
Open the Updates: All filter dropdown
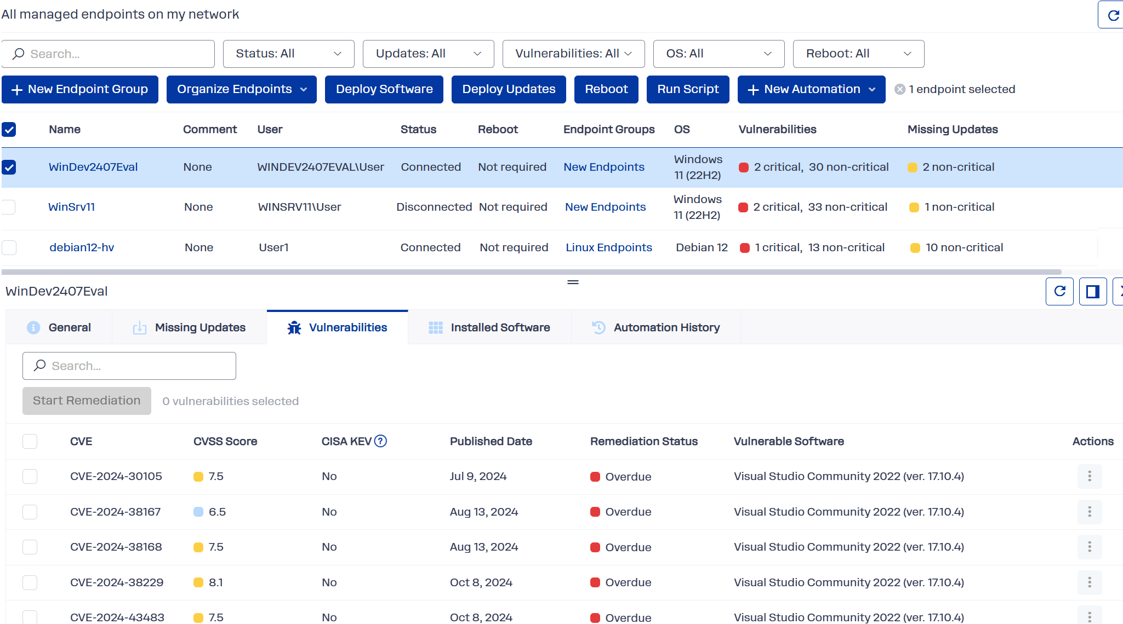[x=429, y=54]
